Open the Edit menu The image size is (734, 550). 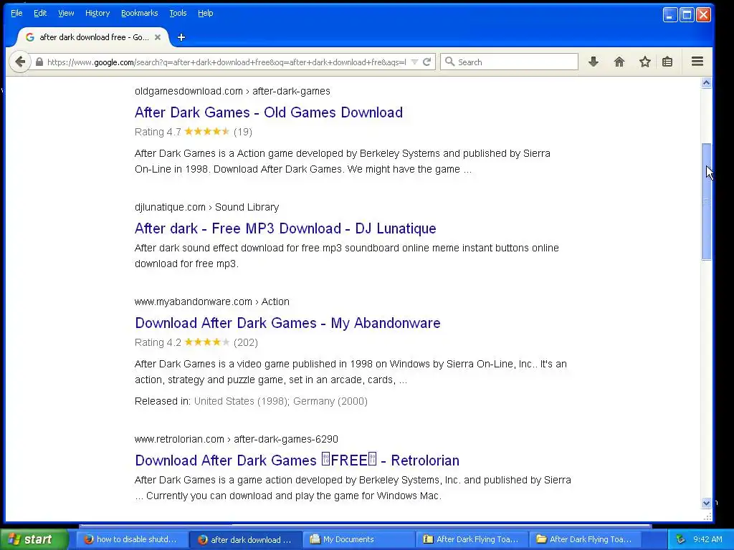(40, 13)
